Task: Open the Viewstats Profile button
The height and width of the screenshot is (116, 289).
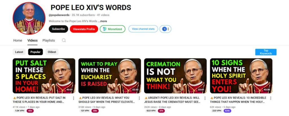Action: point(84,29)
